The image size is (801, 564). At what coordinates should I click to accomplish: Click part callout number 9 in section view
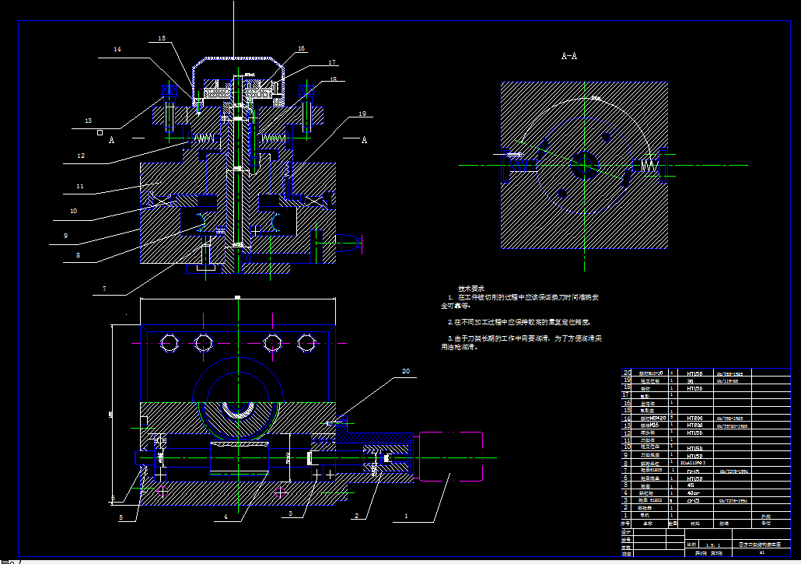click(65, 236)
